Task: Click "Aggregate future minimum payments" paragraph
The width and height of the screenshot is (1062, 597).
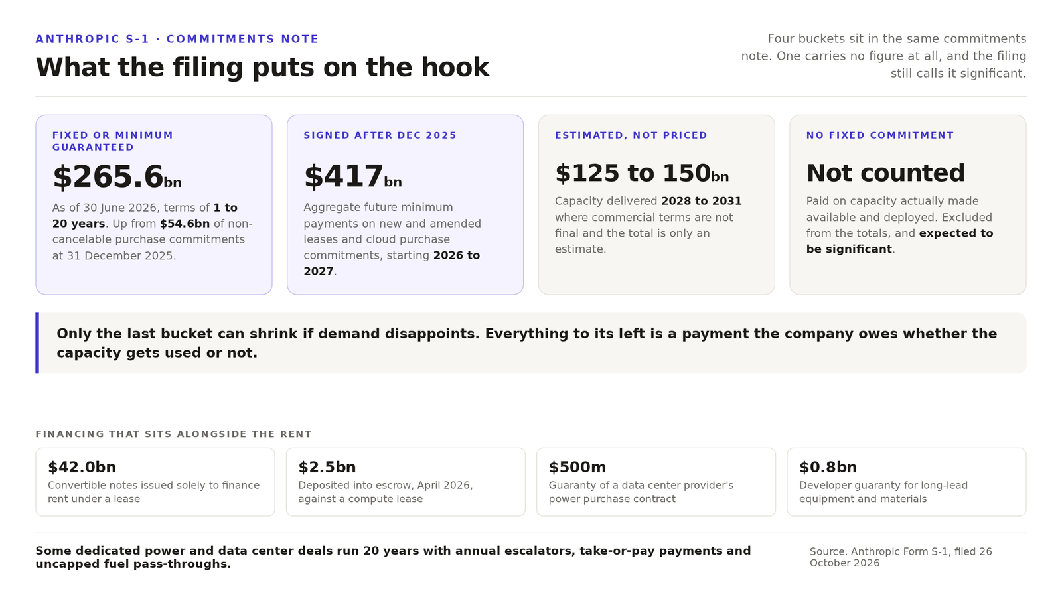Action: click(392, 239)
